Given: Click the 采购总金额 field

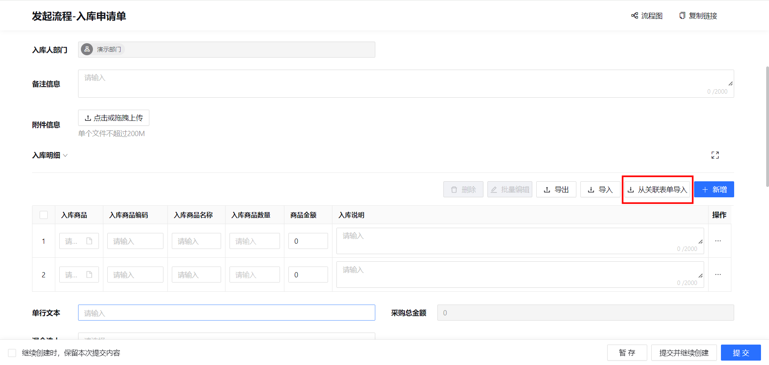Looking at the screenshot, I should click(x=586, y=313).
